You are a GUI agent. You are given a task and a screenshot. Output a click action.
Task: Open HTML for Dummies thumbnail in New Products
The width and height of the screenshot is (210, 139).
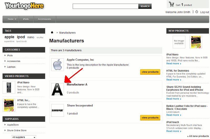(196, 42)
